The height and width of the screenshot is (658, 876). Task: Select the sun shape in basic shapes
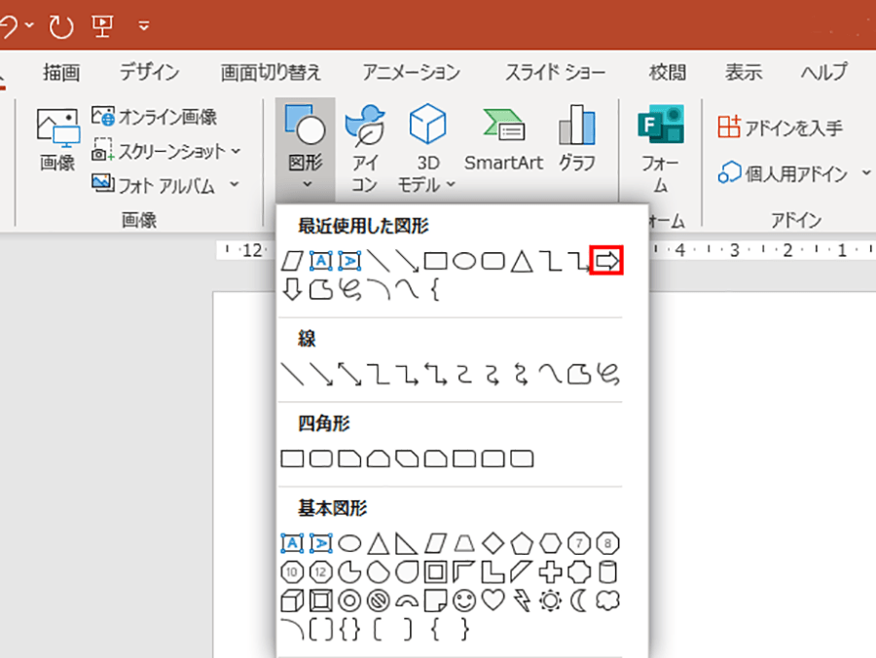550,600
